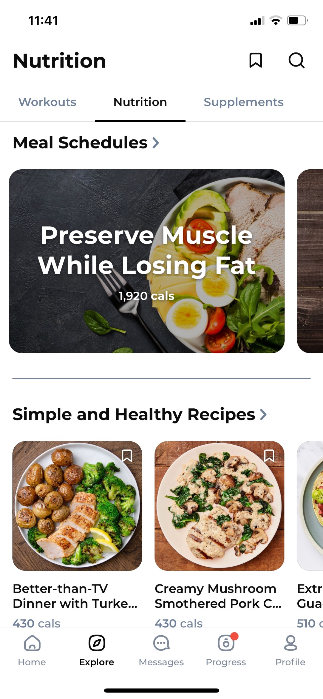Image resolution: width=323 pixels, height=699 pixels.
Task: Expand Meal Schedules with chevron arrow
Action: coord(156,143)
